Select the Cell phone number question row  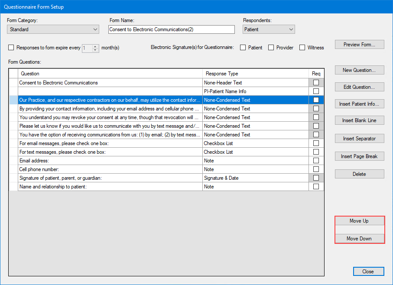108,169
